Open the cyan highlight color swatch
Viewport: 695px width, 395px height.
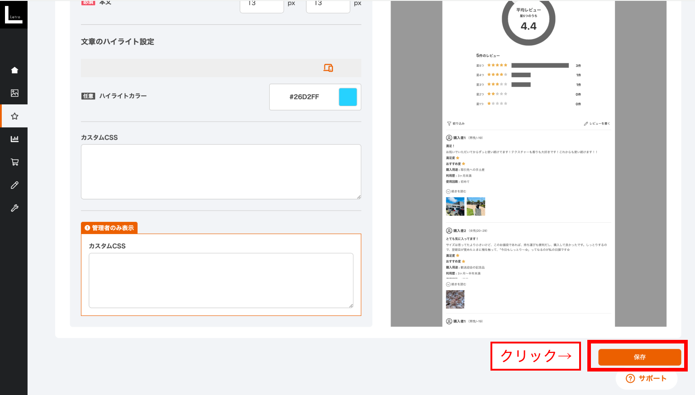(x=347, y=97)
